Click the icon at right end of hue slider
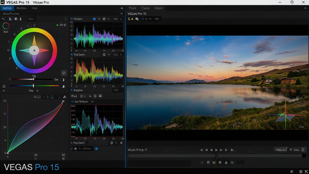The image size is (309, 174). pyautogui.click(x=63, y=86)
